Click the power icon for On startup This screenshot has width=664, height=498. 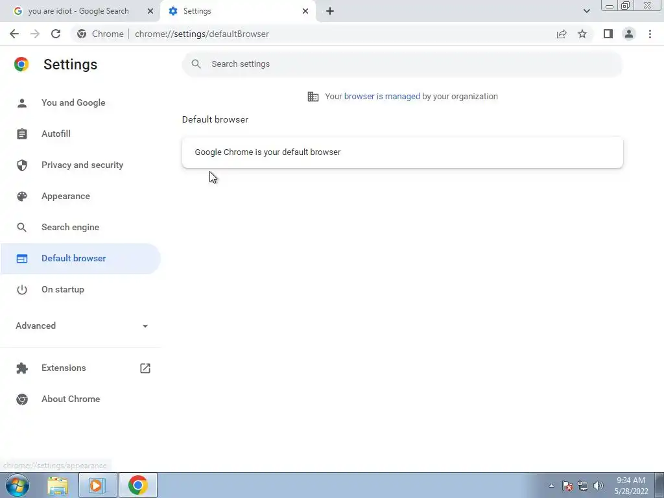coord(21,290)
